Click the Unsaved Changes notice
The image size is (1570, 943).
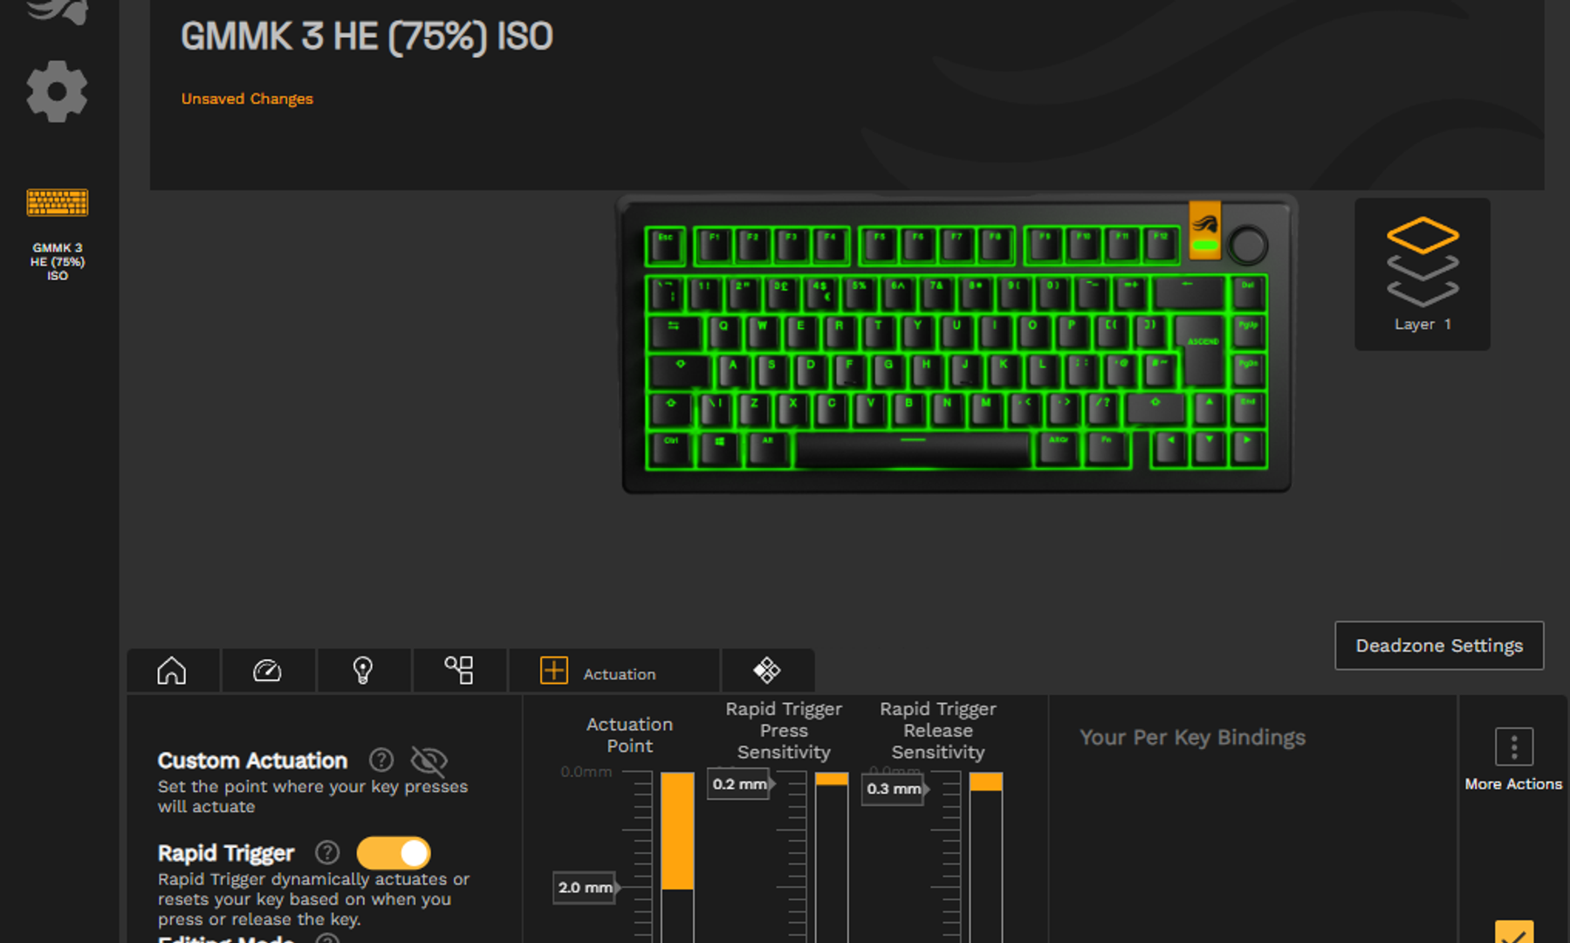click(x=247, y=99)
